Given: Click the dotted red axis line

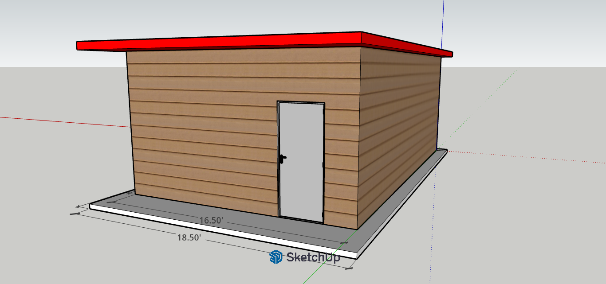Looking at the screenshot, I should click(532, 156).
